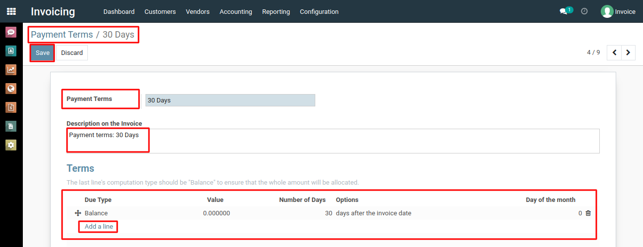Image resolution: width=643 pixels, height=247 pixels.
Task: Open the apps grid menu
Action: (x=11, y=11)
